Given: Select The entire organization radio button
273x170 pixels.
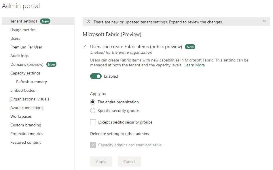Looking at the screenshot, I should [x=93, y=102].
